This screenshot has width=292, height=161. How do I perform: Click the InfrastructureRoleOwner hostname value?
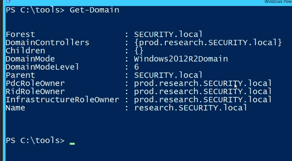pos(203,99)
